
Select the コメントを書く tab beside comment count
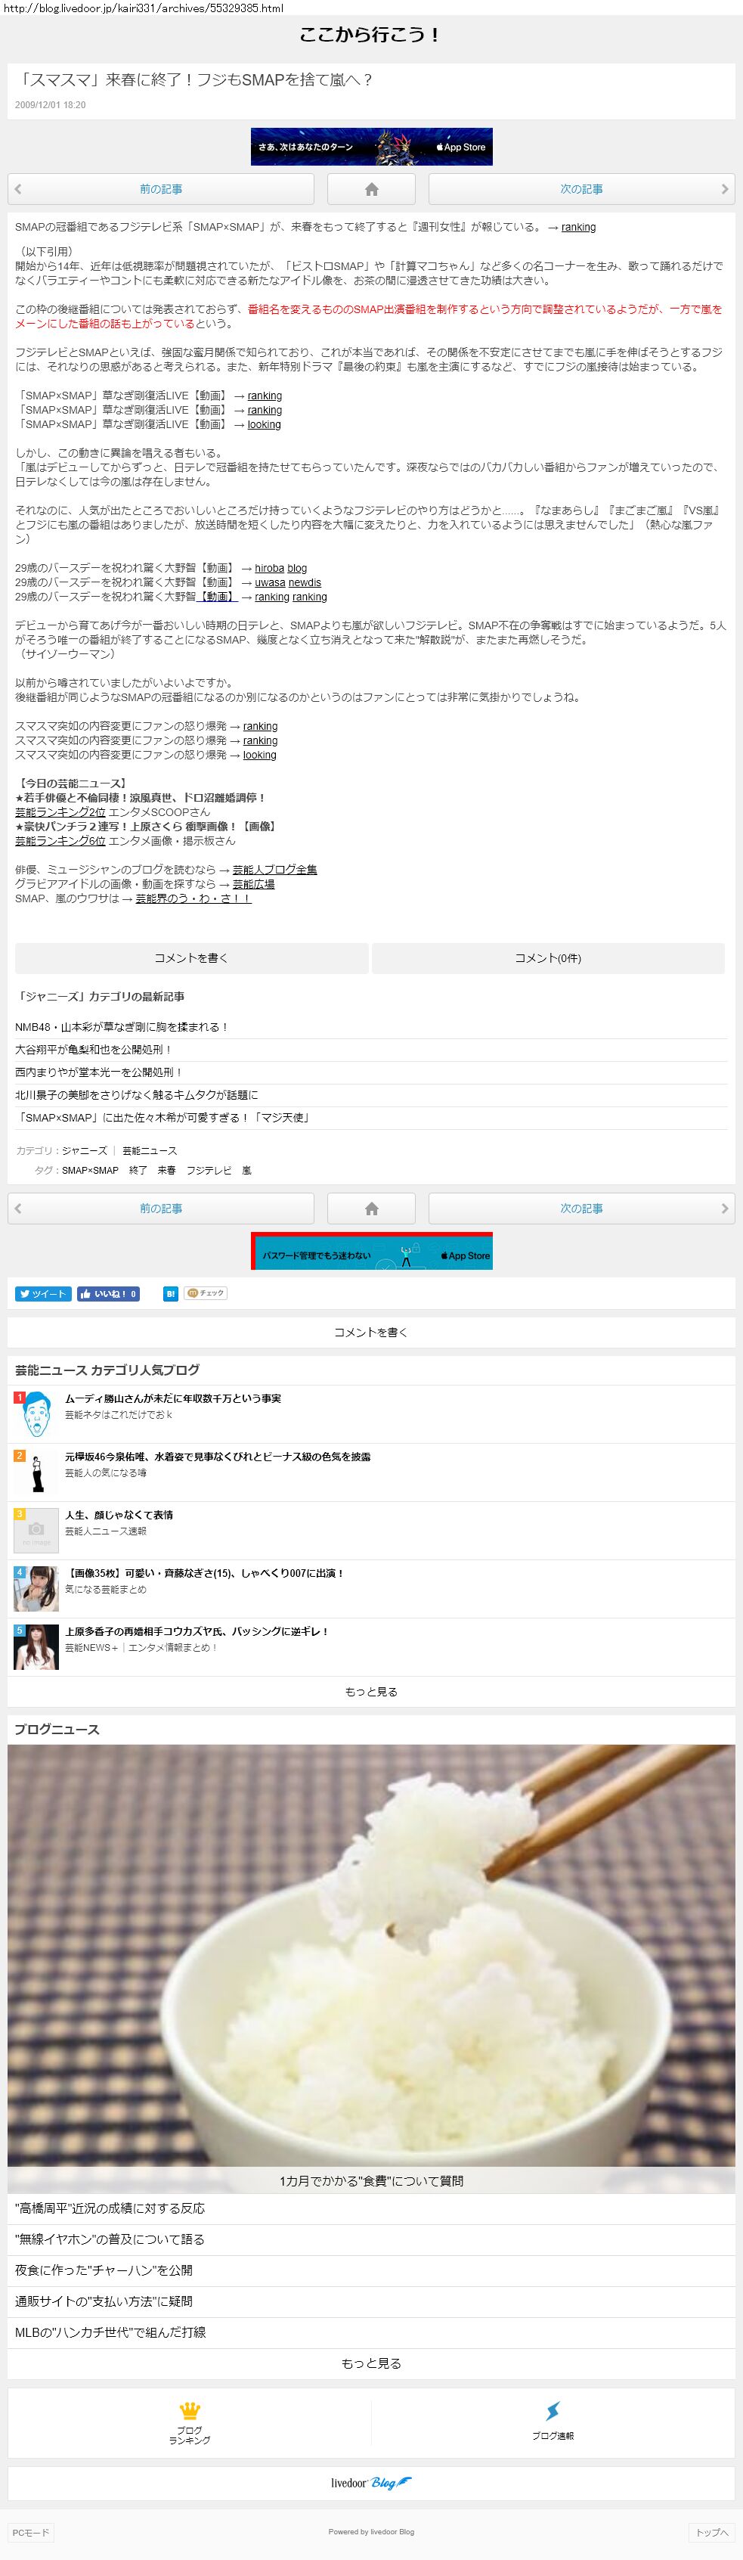pyautogui.click(x=192, y=958)
